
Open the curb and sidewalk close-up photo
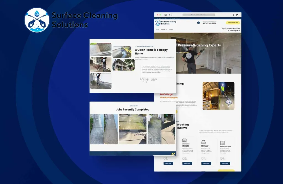point(101,49)
